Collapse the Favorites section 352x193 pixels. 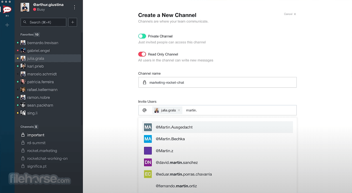point(30,34)
